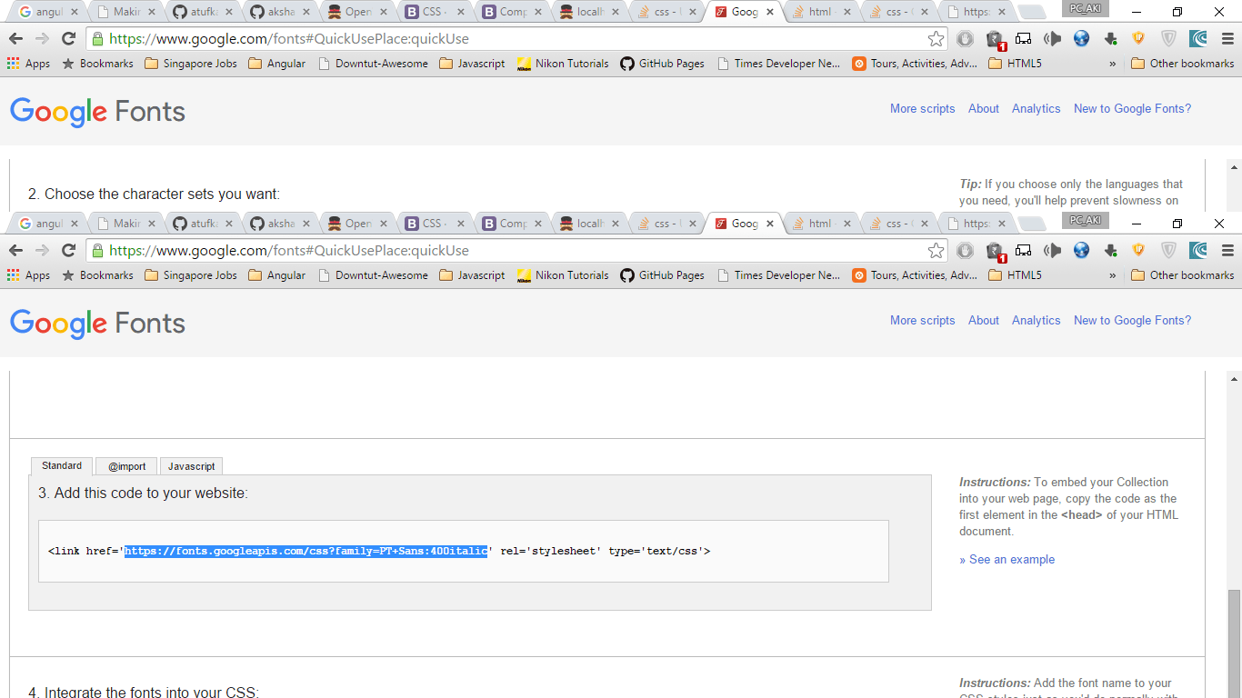Screen dimensions: 1242x698
Task: Bookmark page with star in upper window
Action: coord(936,39)
